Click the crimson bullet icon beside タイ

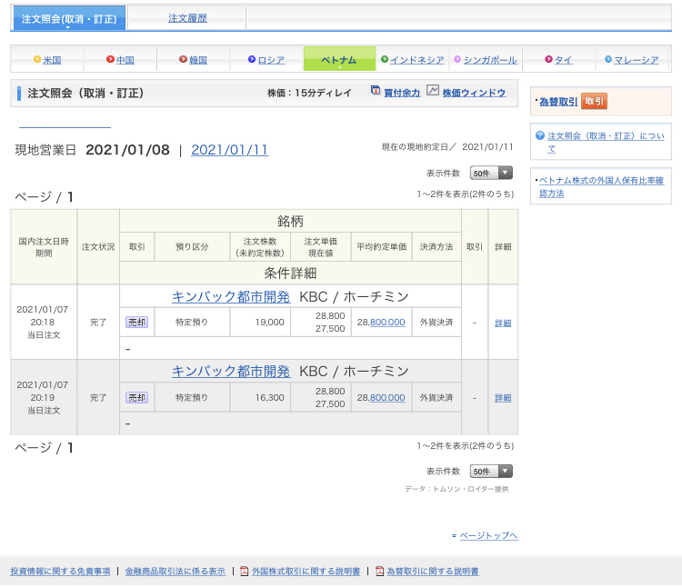point(548,59)
